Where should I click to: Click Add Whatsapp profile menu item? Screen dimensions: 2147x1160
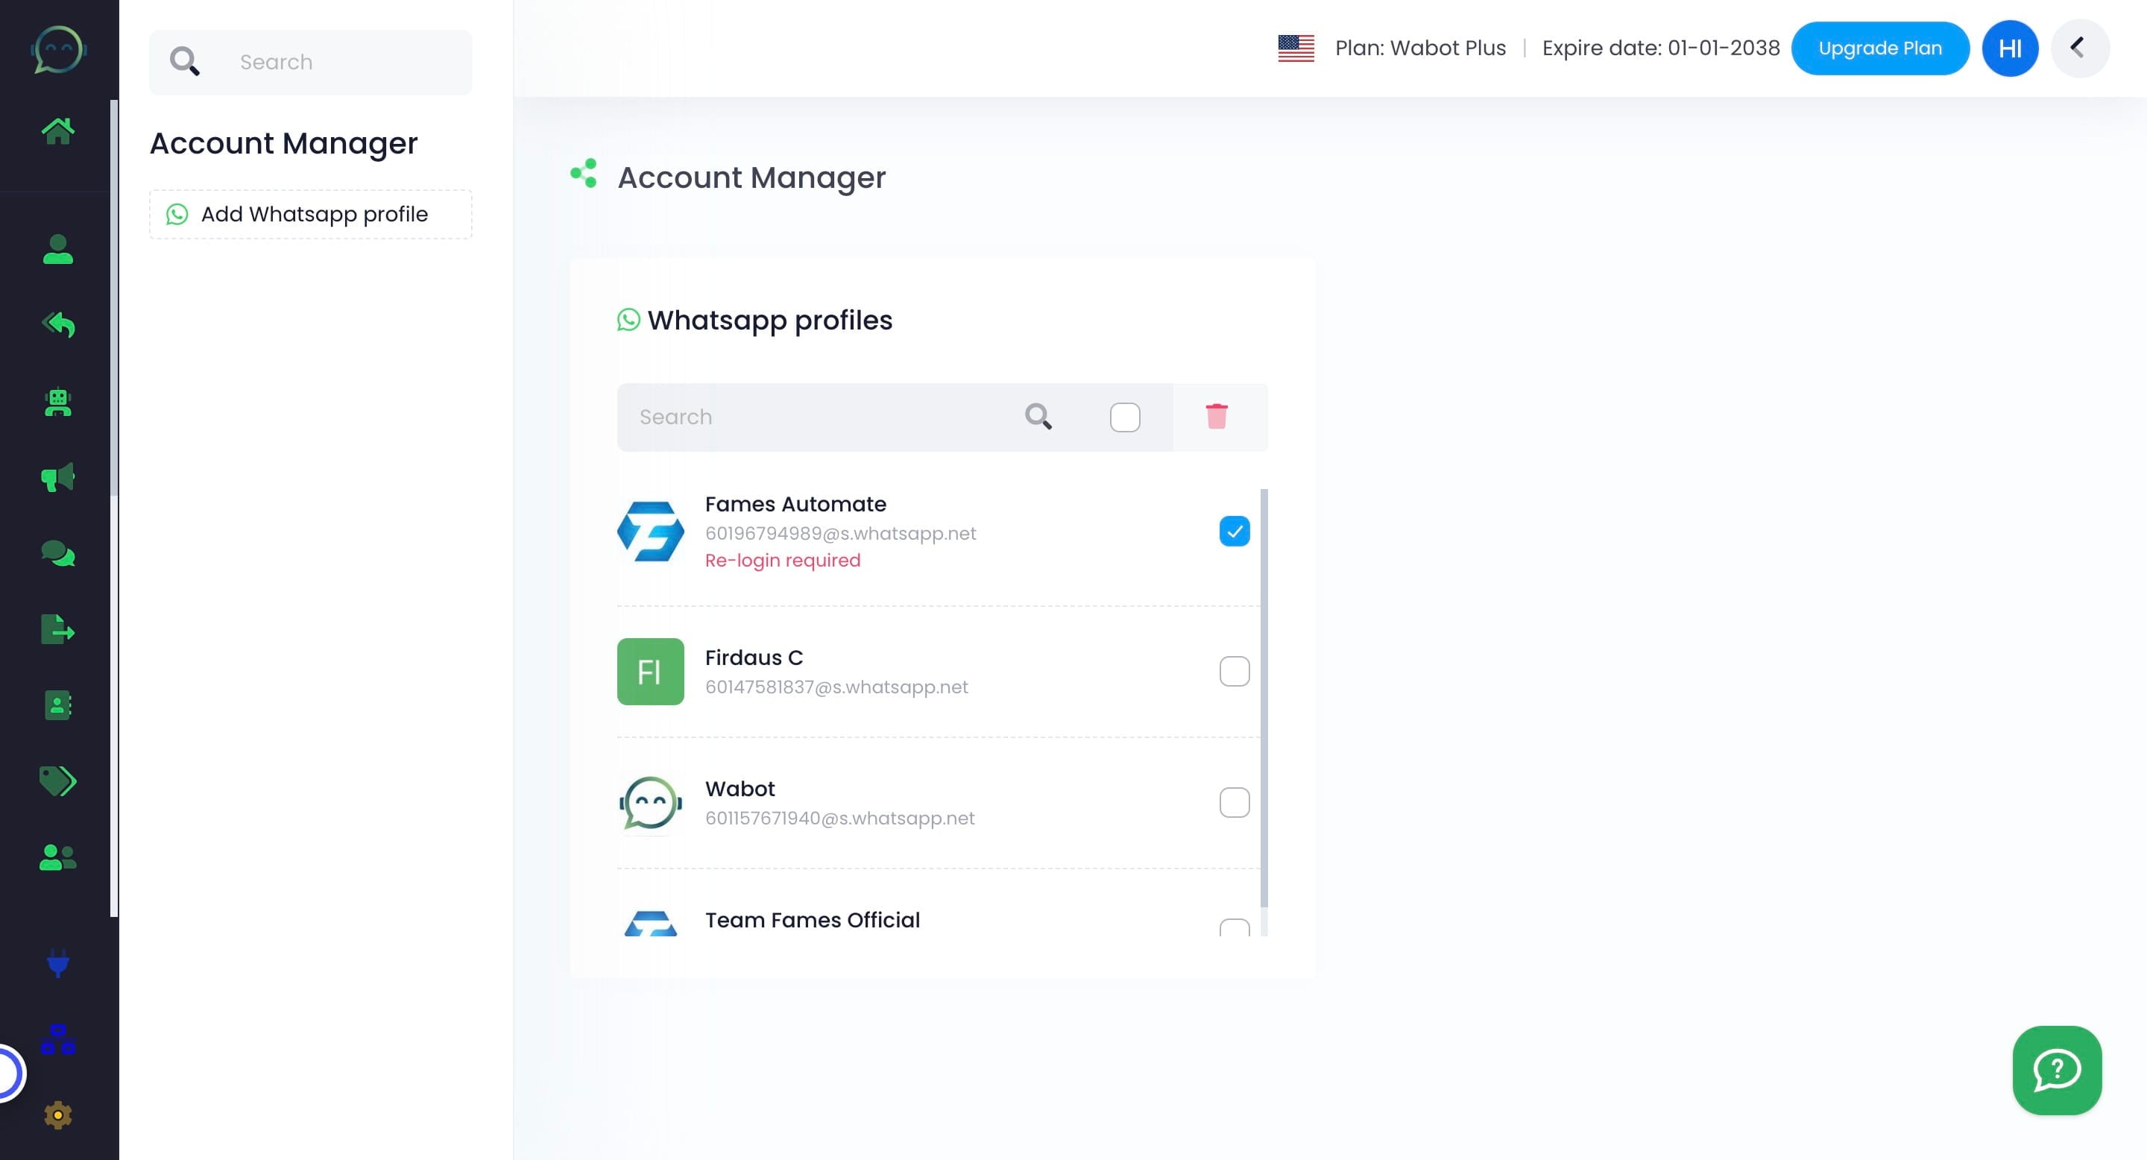tap(310, 215)
